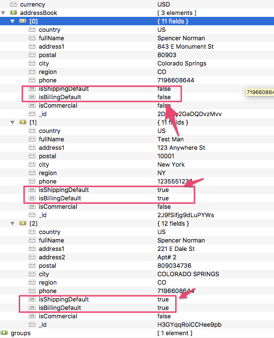This screenshot has height=338, width=274.
Task: Click string icon beside address1 in [0]
Action: tap(32, 46)
